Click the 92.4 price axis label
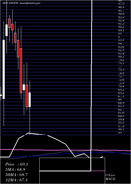The image size is (131, 184). click(121, 21)
